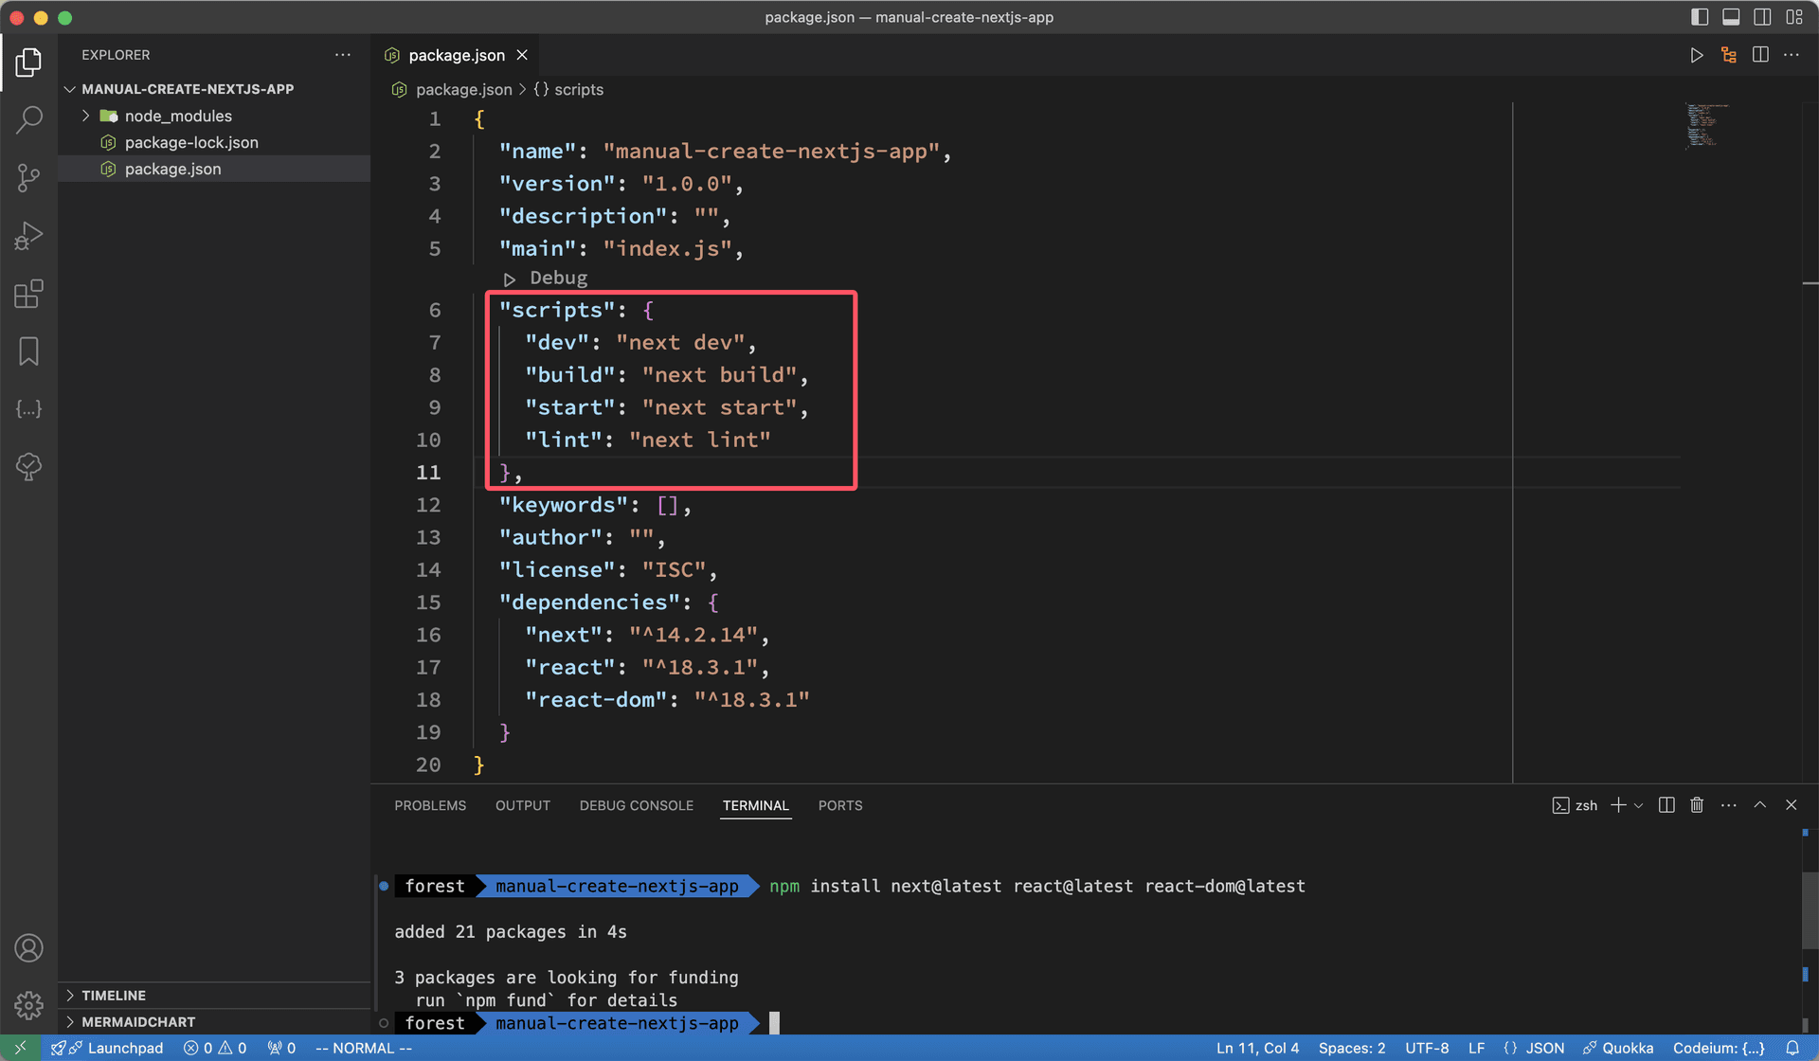Click the ports forwarded indicator showing 0
Image resolution: width=1819 pixels, height=1061 pixels.
click(281, 1048)
